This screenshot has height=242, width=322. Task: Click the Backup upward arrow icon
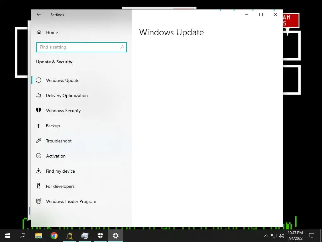click(38, 125)
